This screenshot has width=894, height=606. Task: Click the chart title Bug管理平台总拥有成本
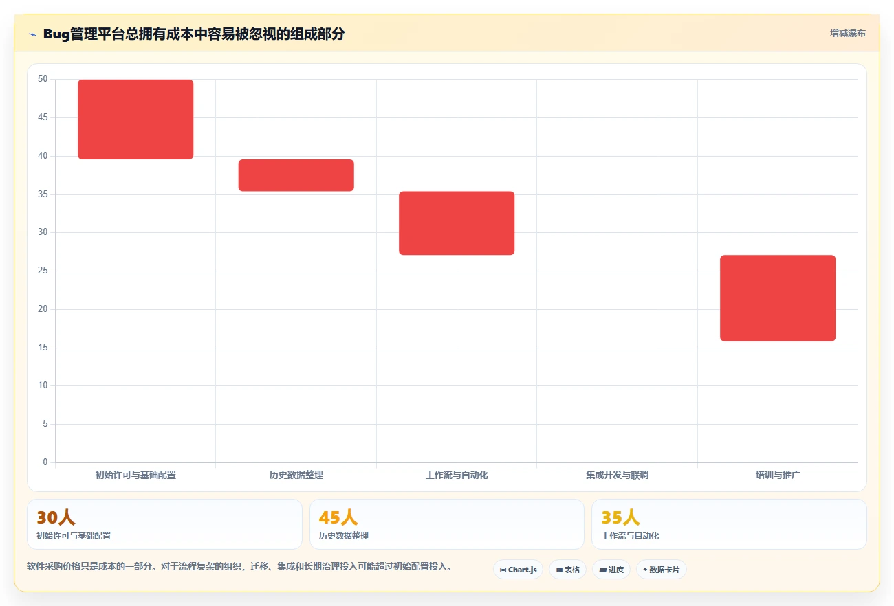[x=193, y=34]
